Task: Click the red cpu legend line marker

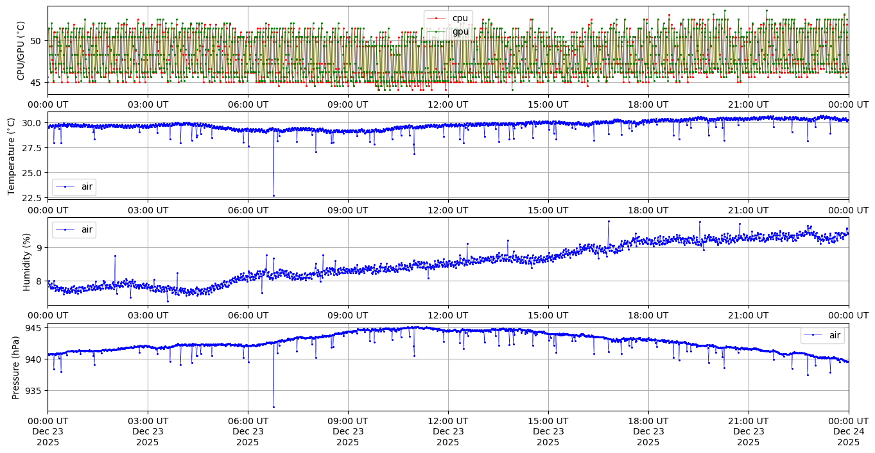Action: click(x=436, y=19)
